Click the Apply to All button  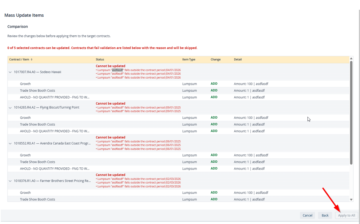[x=346, y=215]
